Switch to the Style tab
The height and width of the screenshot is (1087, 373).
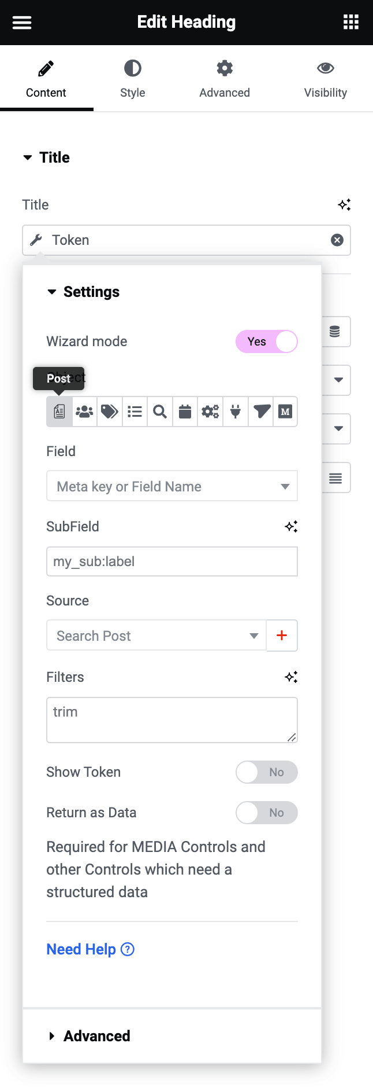(132, 79)
